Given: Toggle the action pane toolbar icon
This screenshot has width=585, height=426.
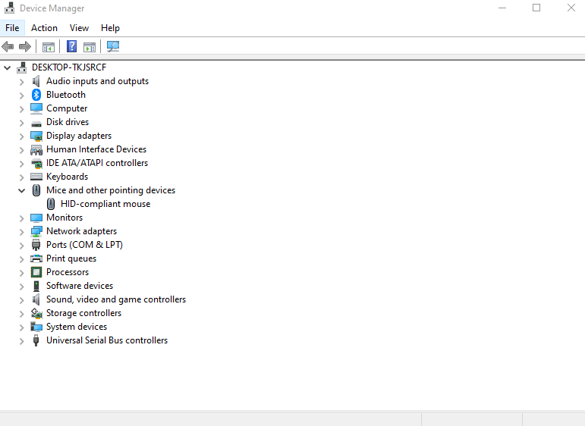Looking at the screenshot, I should [90, 47].
